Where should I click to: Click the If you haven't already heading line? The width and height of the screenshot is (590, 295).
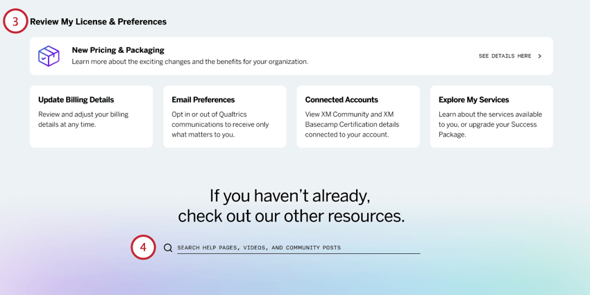290,195
